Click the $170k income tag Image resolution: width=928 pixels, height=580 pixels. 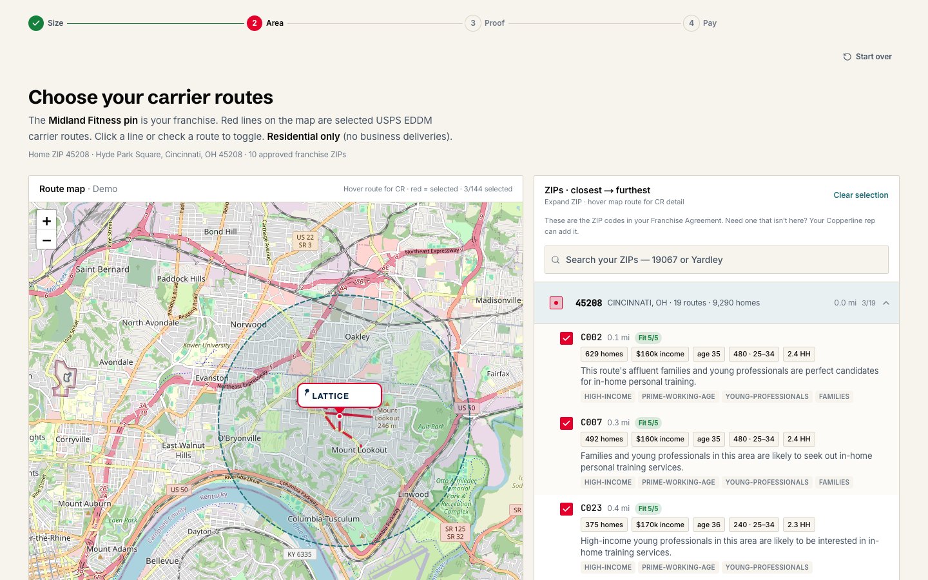[x=660, y=525]
